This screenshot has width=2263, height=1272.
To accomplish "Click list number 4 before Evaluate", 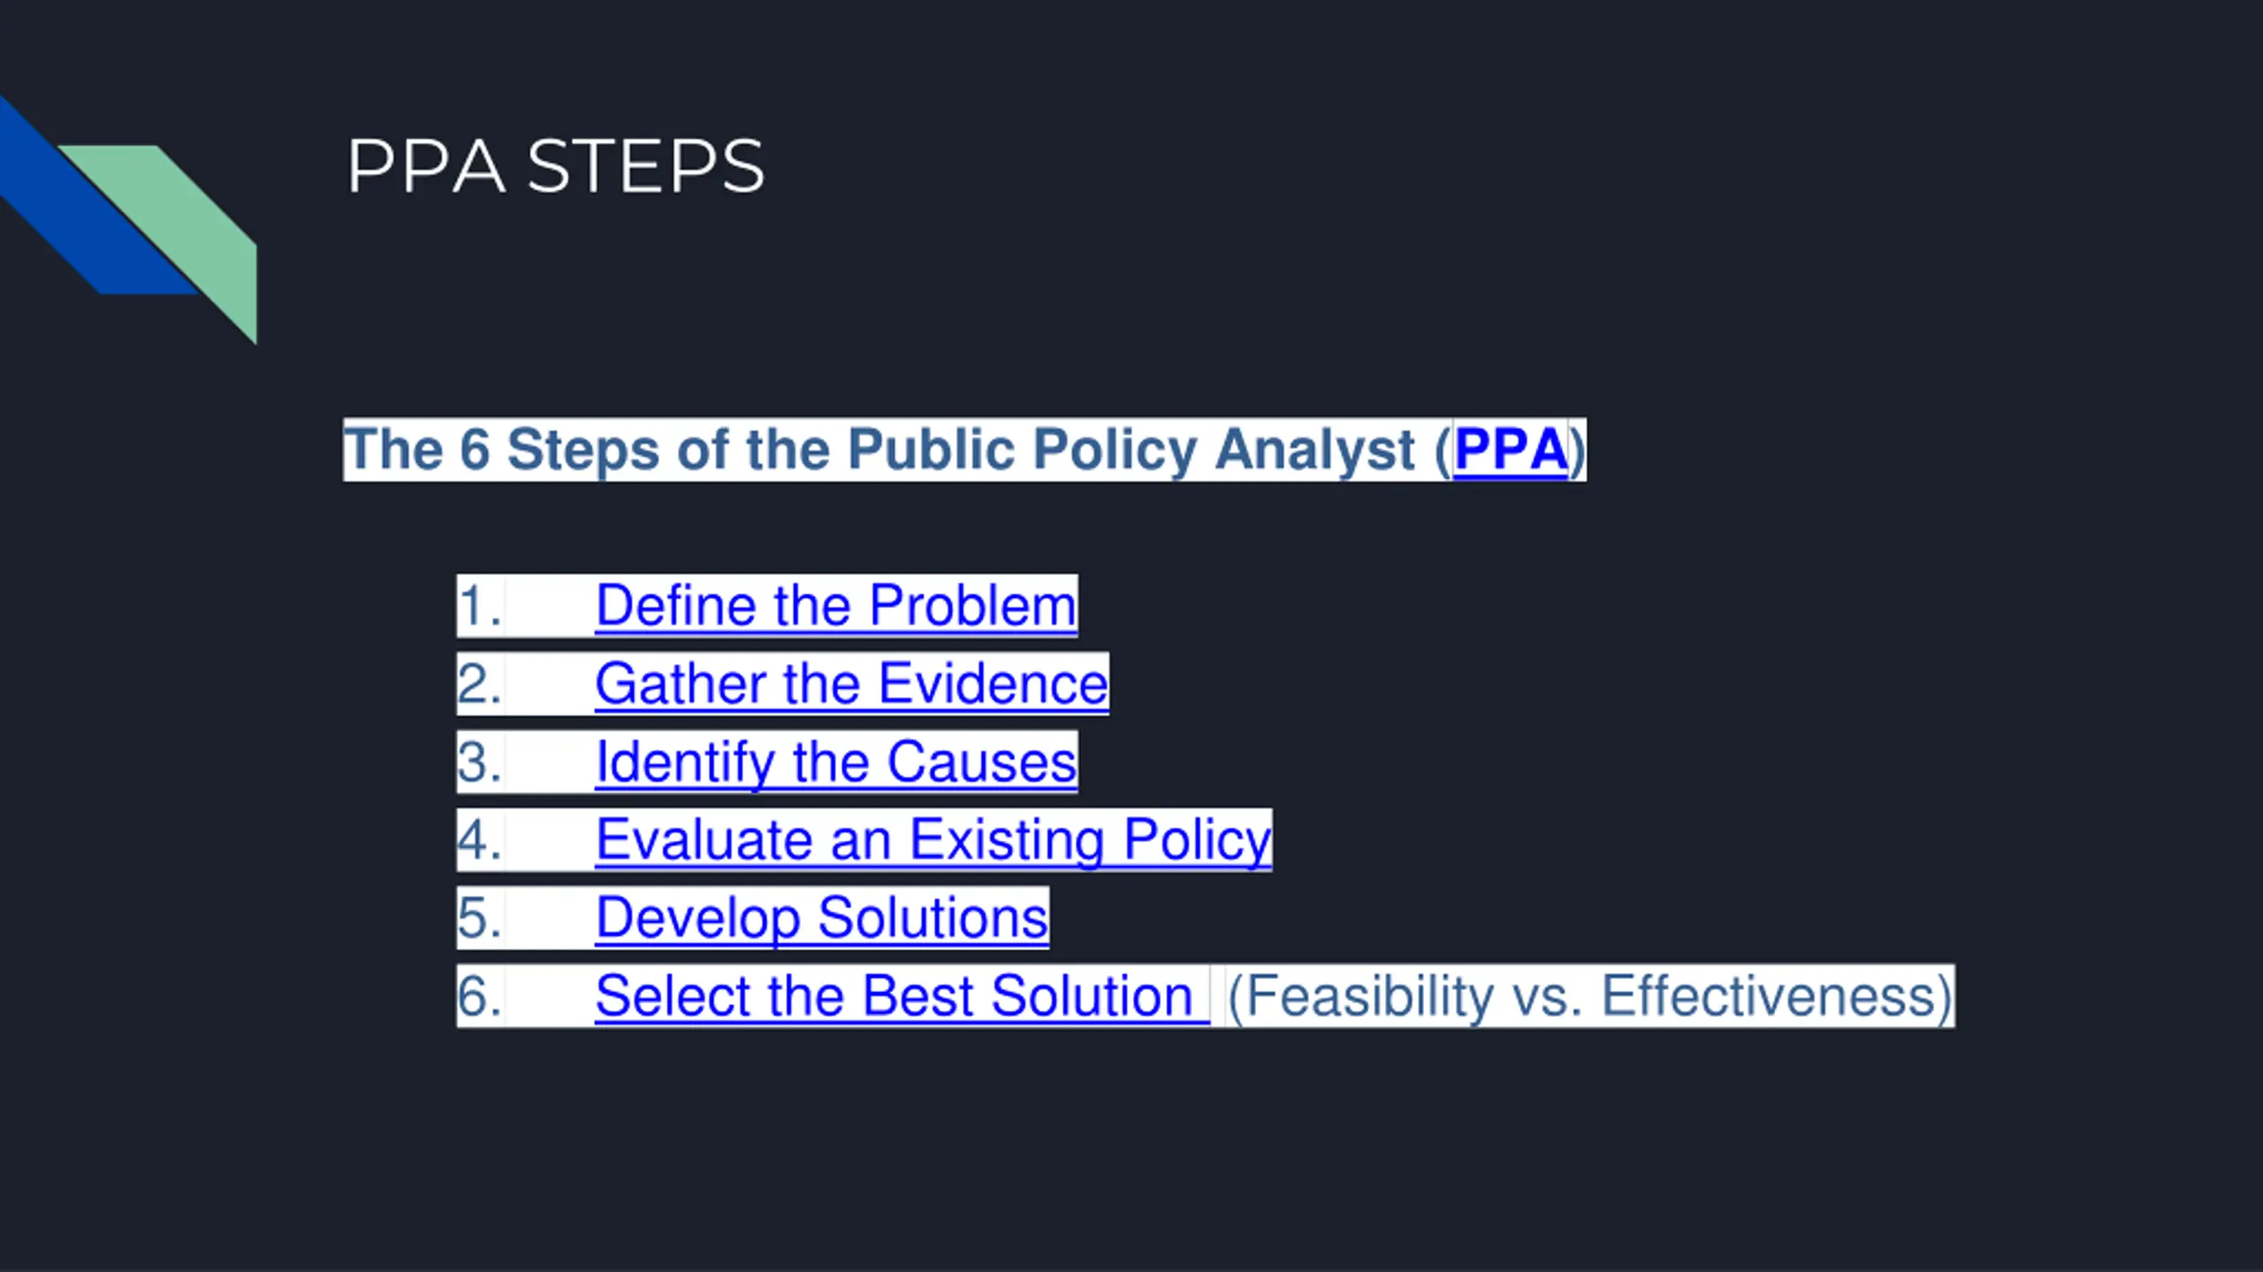I will (480, 839).
